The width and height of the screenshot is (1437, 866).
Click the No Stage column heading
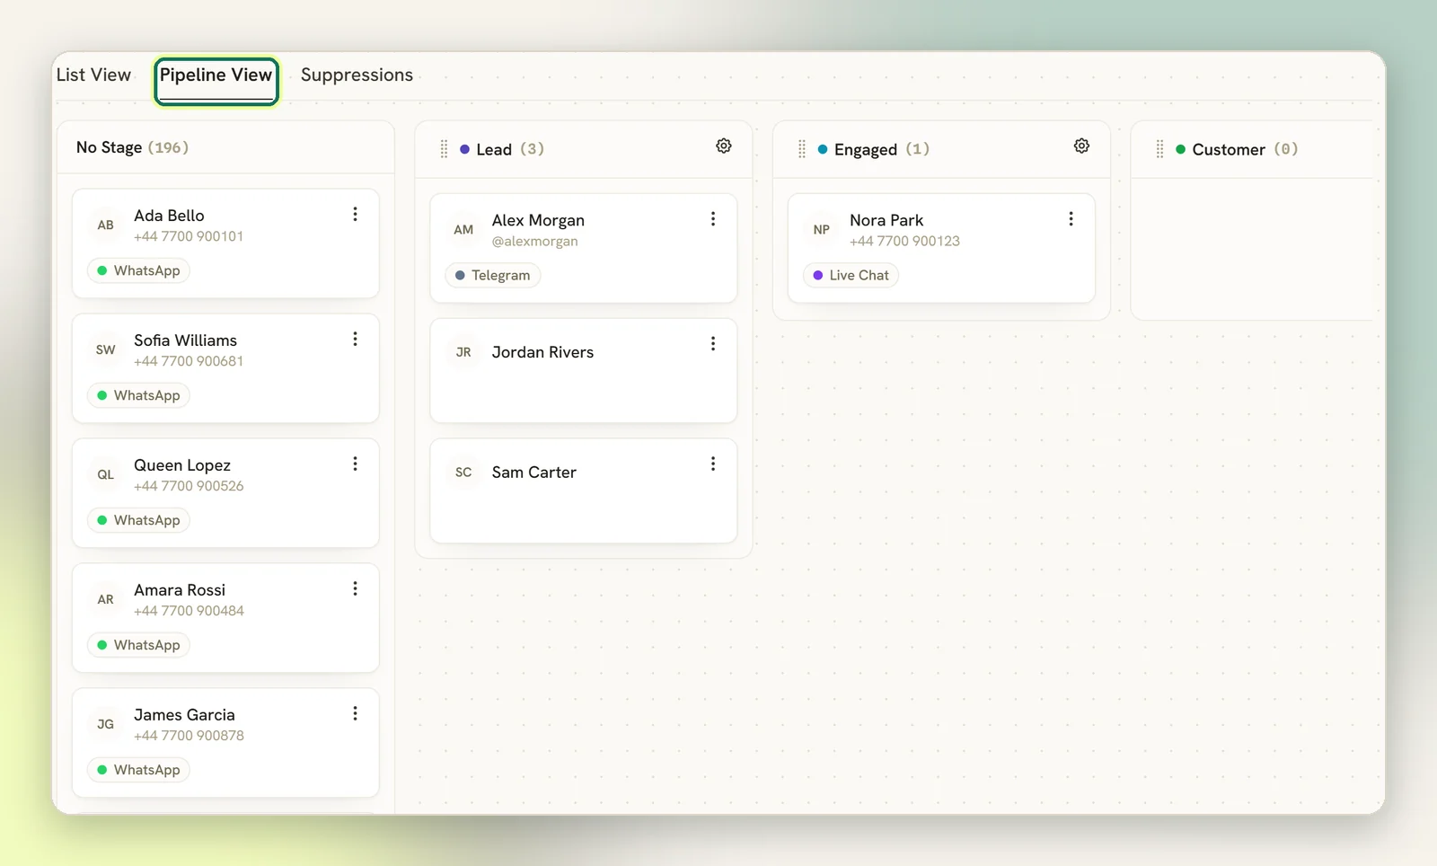click(x=132, y=147)
